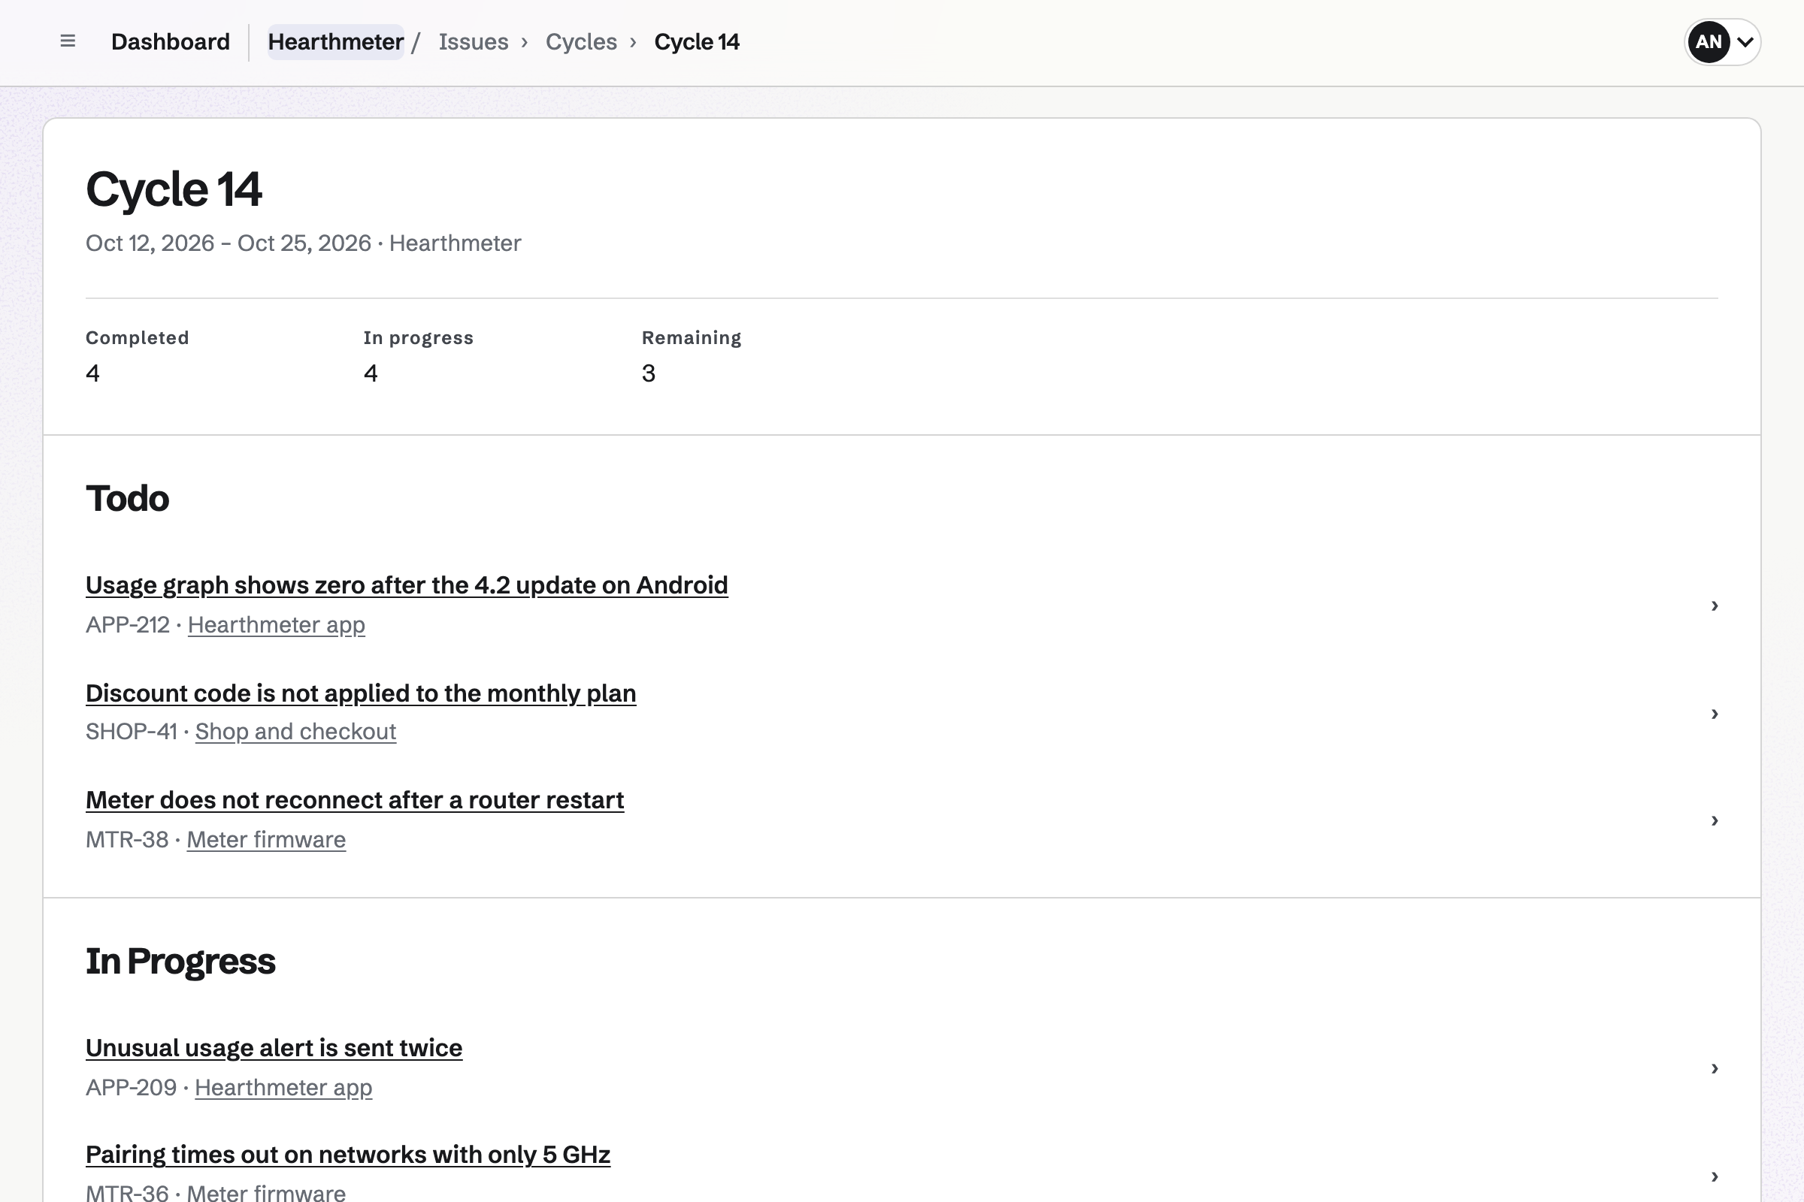Click the chevron for the MTR-38 row

1715,820
